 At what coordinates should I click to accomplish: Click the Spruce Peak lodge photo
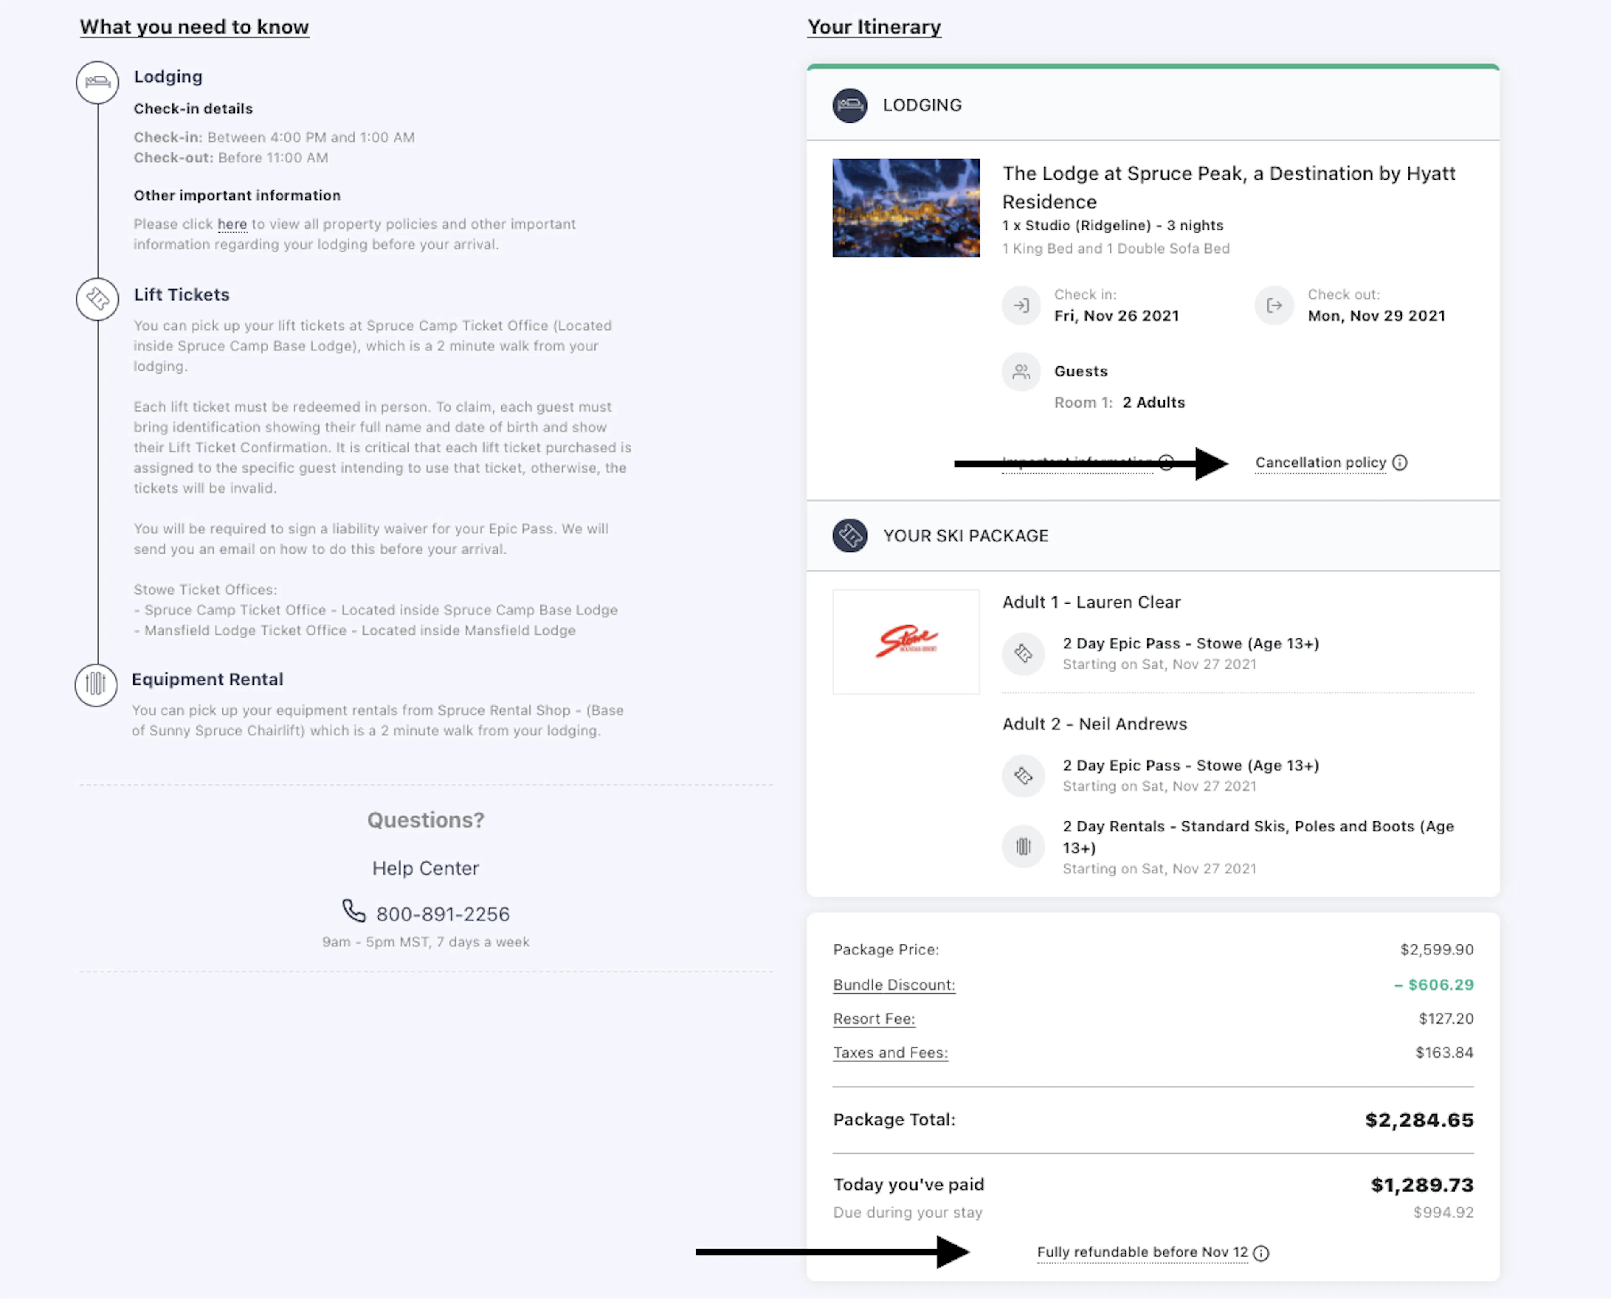click(x=906, y=208)
